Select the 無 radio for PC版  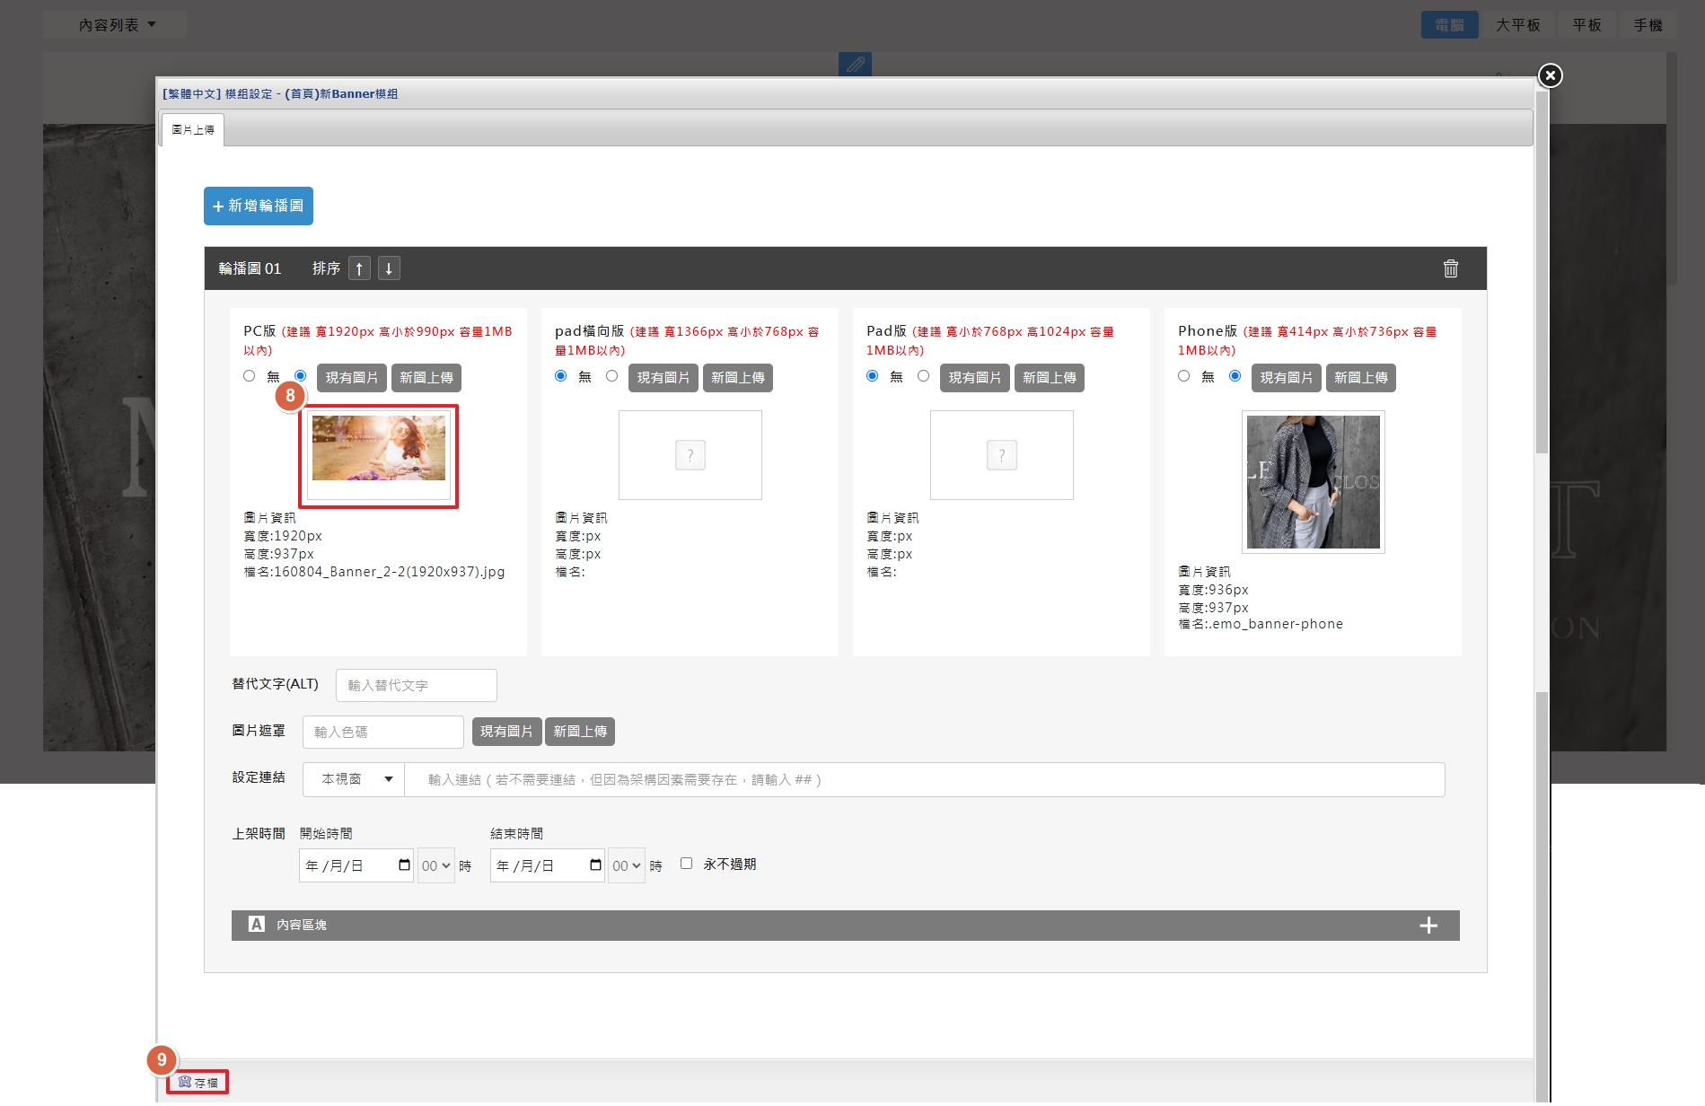click(x=250, y=376)
